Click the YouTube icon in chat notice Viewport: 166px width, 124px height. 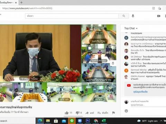(x=129, y=85)
